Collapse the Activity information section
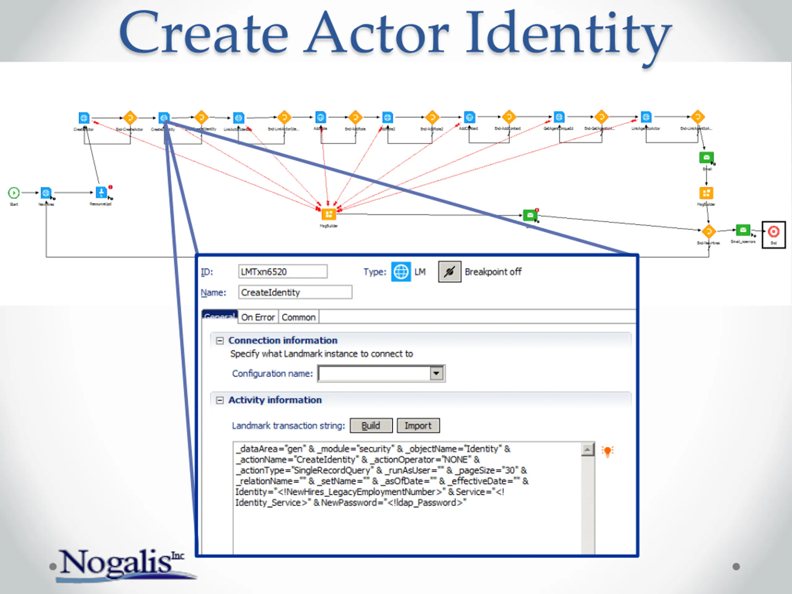 tap(220, 400)
